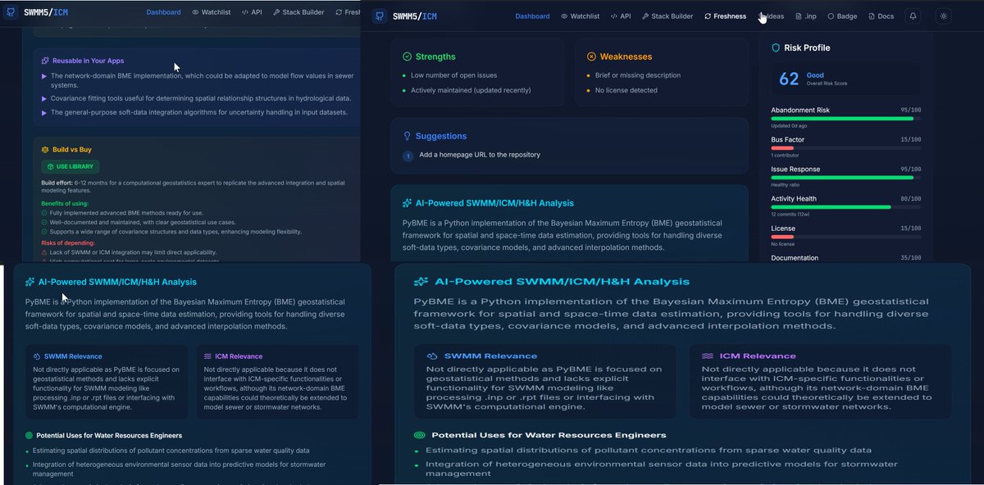This screenshot has height=485, width=984.
Task: Click the notifications bell icon
Action: [913, 16]
